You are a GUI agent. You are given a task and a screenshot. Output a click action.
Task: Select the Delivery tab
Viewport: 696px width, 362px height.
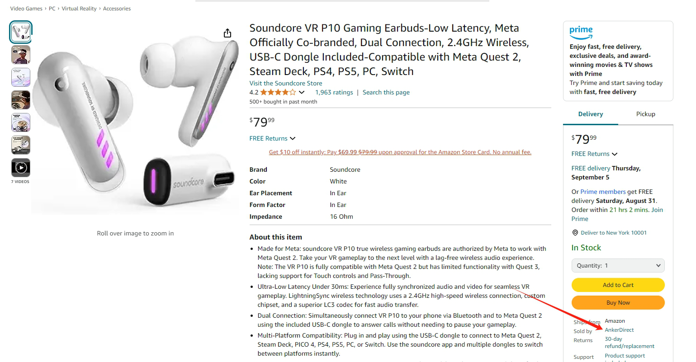click(590, 114)
